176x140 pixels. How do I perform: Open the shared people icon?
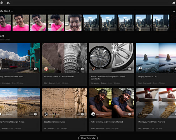(x=8, y=3)
